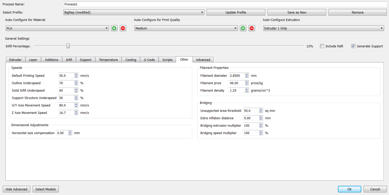Click the Process Name text field
The image size is (389, 195).
(225, 4)
